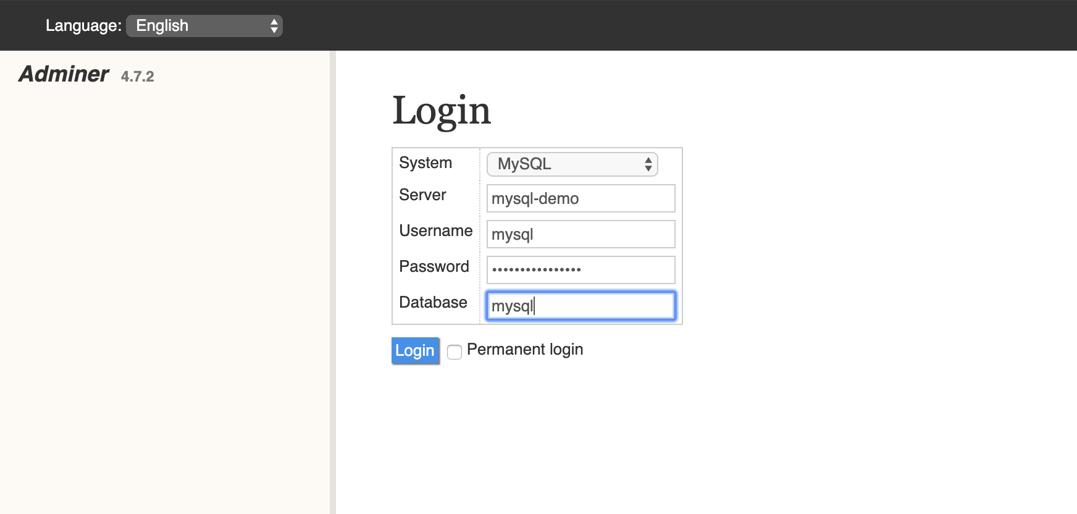The width and height of the screenshot is (1077, 514).
Task: Click the Login page heading
Action: (441, 111)
